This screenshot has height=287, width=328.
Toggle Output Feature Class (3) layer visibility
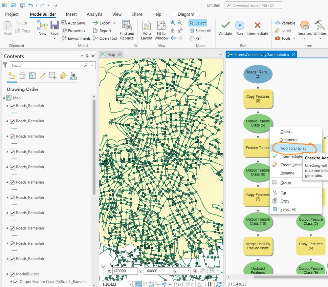pyautogui.click(x=16, y=282)
